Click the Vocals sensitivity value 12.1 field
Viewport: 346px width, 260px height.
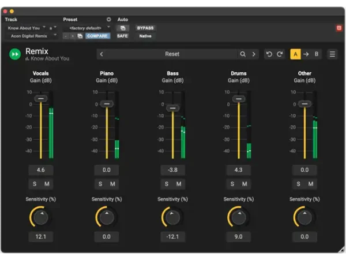tap(41, 237)
